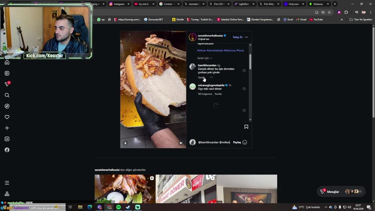Open Microsoft Edge from the taskbar
The height and width of the screenshot is (211, 375).
[x=90, y=207]
